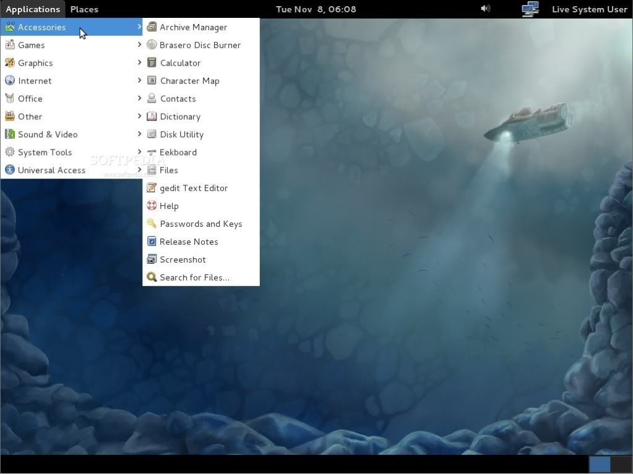The width and height of the screenshot is (633, 474).
Task: Expand the Graphics submenu arrow
Action: click(x=139, y=62)
